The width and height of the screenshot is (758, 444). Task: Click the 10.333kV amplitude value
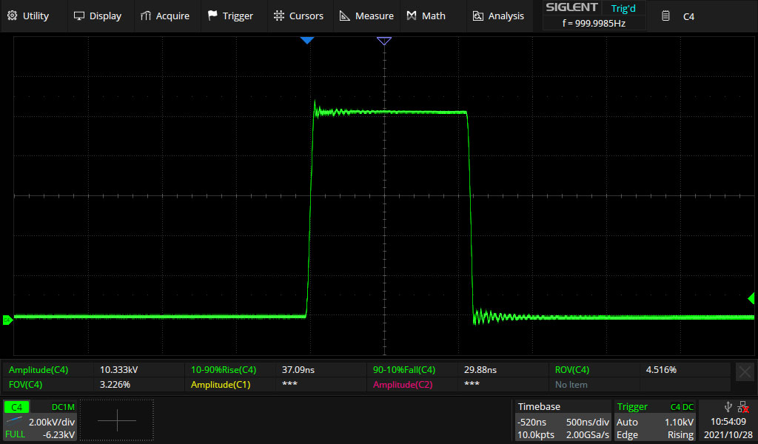(x=118, y=369)
